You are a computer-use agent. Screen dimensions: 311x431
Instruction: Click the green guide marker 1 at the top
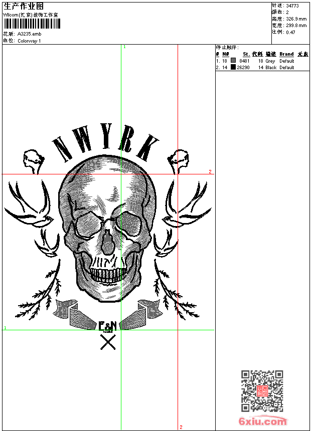coord(124,47)
